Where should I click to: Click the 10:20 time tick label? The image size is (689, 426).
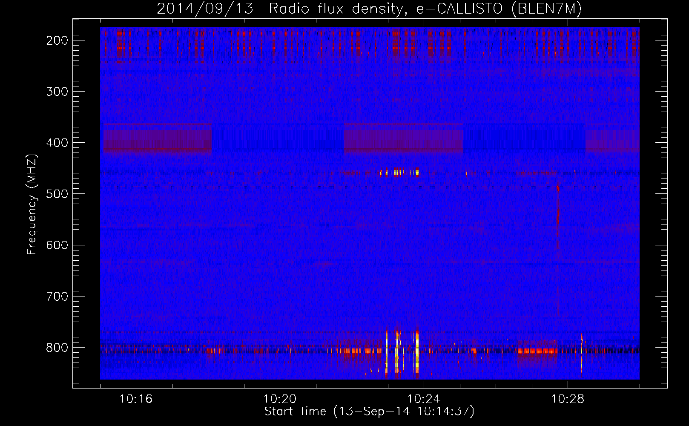pyautogui.click(x=280, y=399)
